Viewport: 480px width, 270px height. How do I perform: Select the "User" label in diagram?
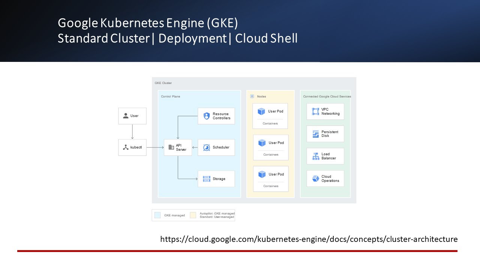(134, 116)
